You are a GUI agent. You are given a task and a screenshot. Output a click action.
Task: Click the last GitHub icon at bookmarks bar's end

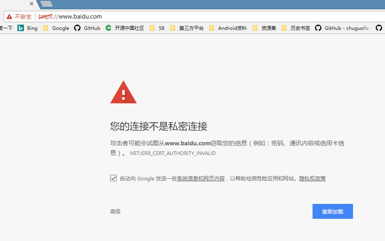pyautogui.click(x=379, y=28)
